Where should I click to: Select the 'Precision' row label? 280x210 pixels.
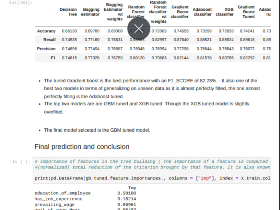coord(46,49)
